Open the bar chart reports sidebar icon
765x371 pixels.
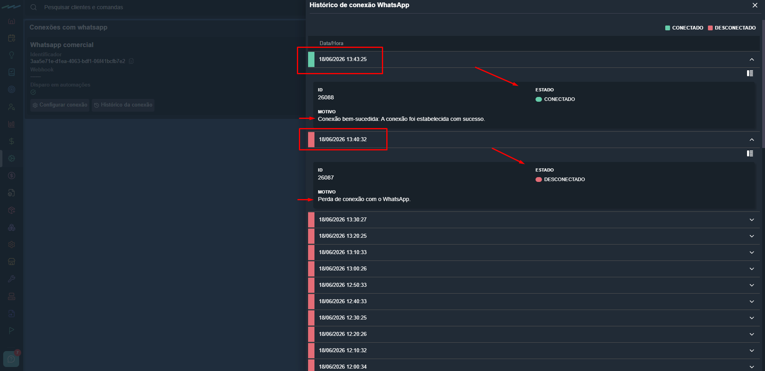(12, 124)
